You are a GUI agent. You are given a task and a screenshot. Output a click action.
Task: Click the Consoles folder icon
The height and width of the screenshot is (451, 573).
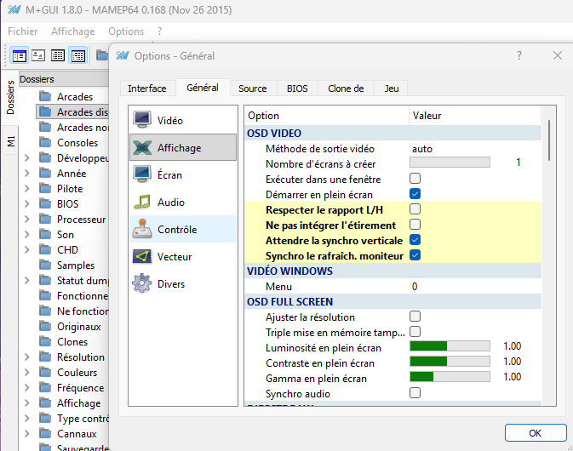pos(45,143)
